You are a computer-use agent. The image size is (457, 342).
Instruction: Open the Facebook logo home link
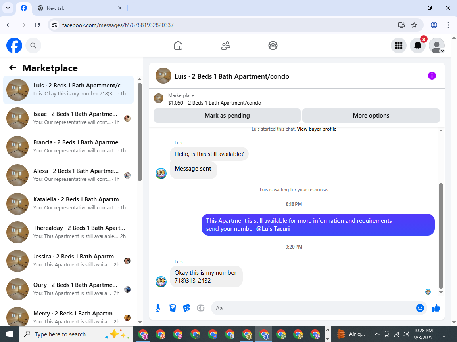point(14,46)
